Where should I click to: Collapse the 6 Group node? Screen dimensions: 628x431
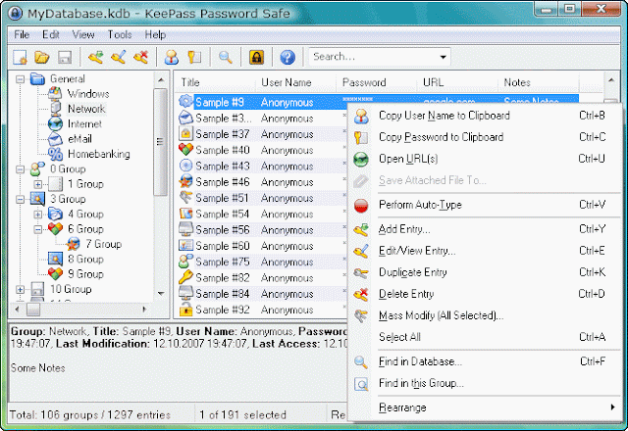37,229
